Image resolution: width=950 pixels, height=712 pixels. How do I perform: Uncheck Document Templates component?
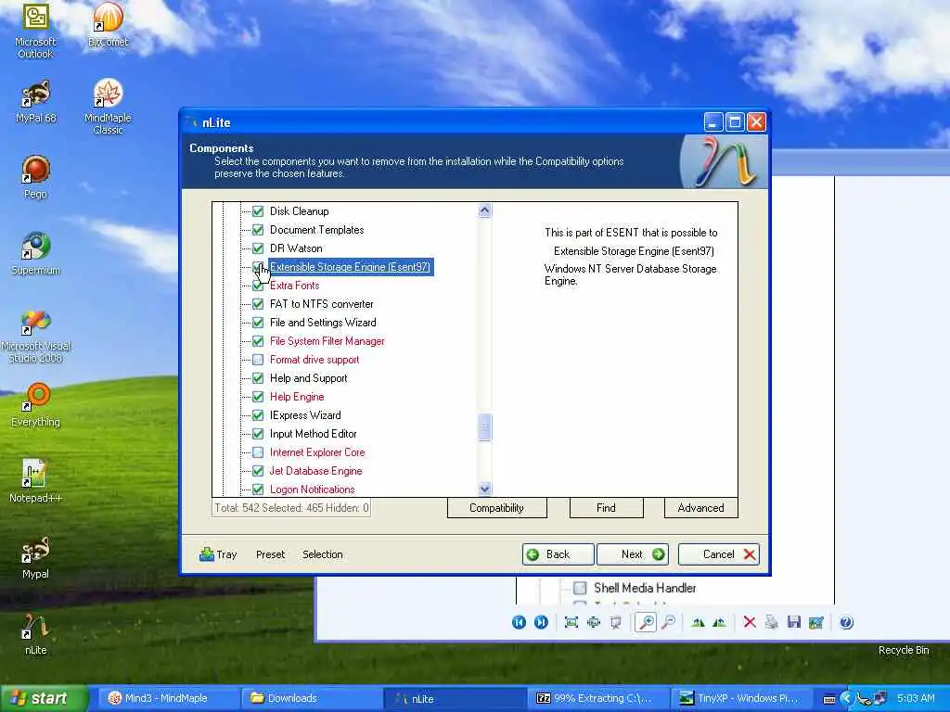tap(258, 230)
